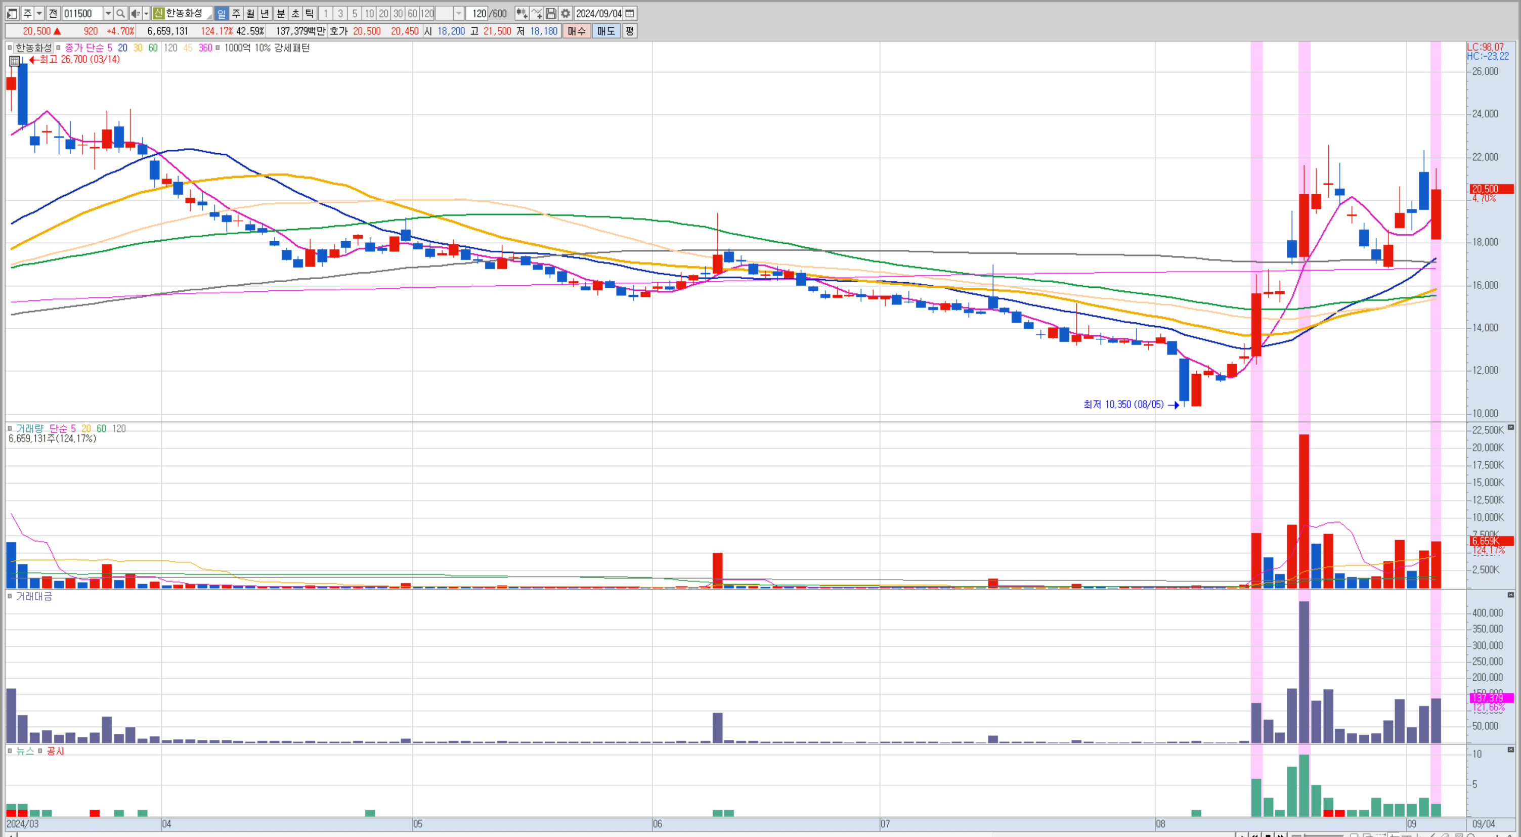Click the 매수 buy button
The width and height of the screenshot is (1521, 837).
coord(576,31)
